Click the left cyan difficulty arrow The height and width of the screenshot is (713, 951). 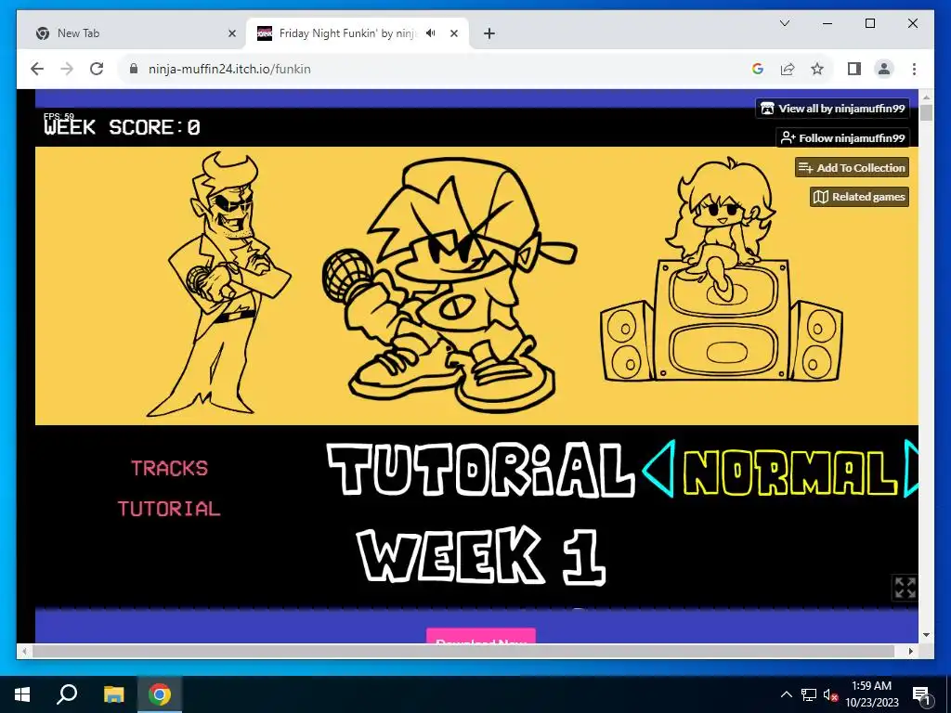(x=658, y=469)
